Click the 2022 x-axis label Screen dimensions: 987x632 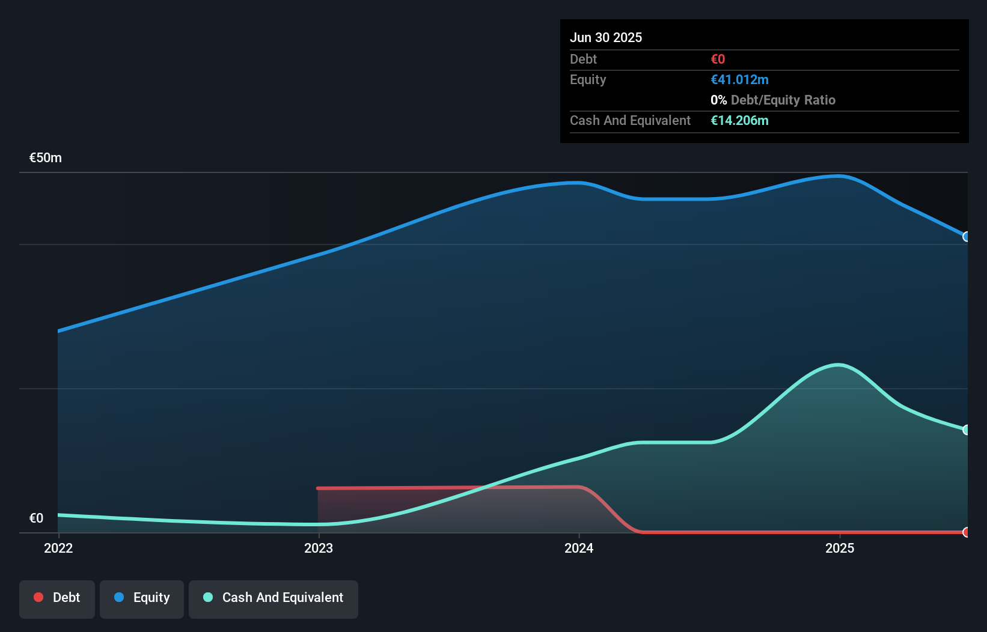click(x=58, y=548)
